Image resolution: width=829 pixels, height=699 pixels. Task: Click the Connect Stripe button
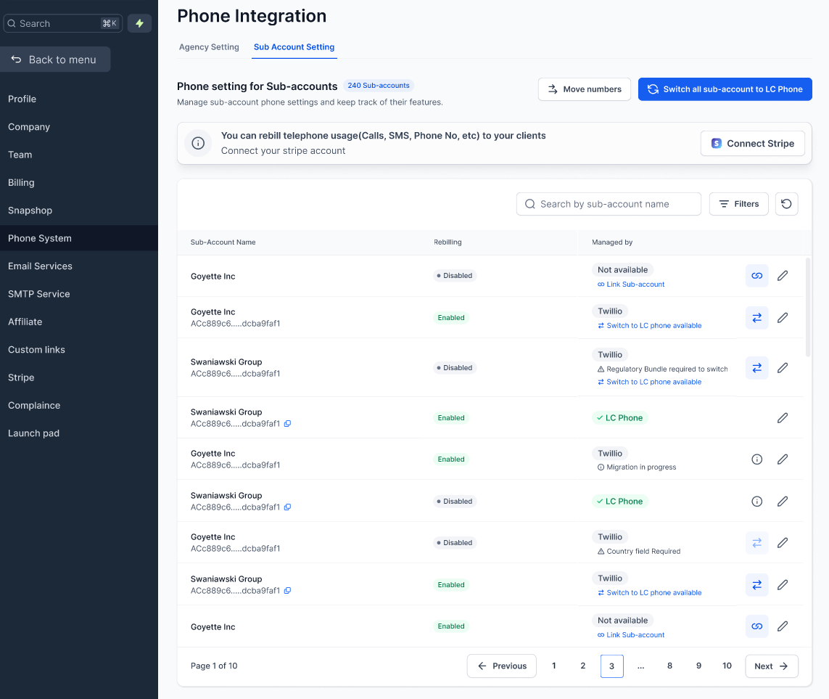point(752,144)
